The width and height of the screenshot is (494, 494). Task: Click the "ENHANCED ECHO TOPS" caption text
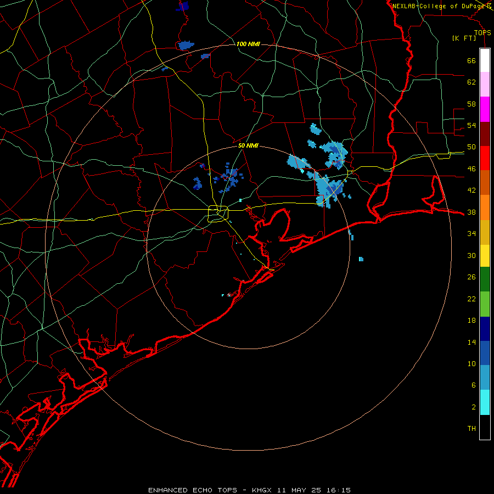[x=193, y=490]
